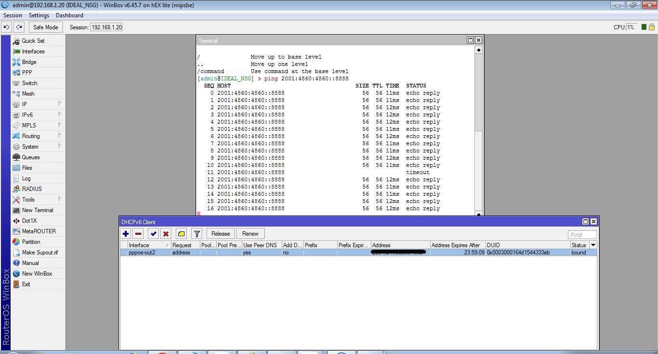Image resolution: width=658 pixels, height=354 pixels.
Task: Open the Dashboard menu
Action: [69, 15]
